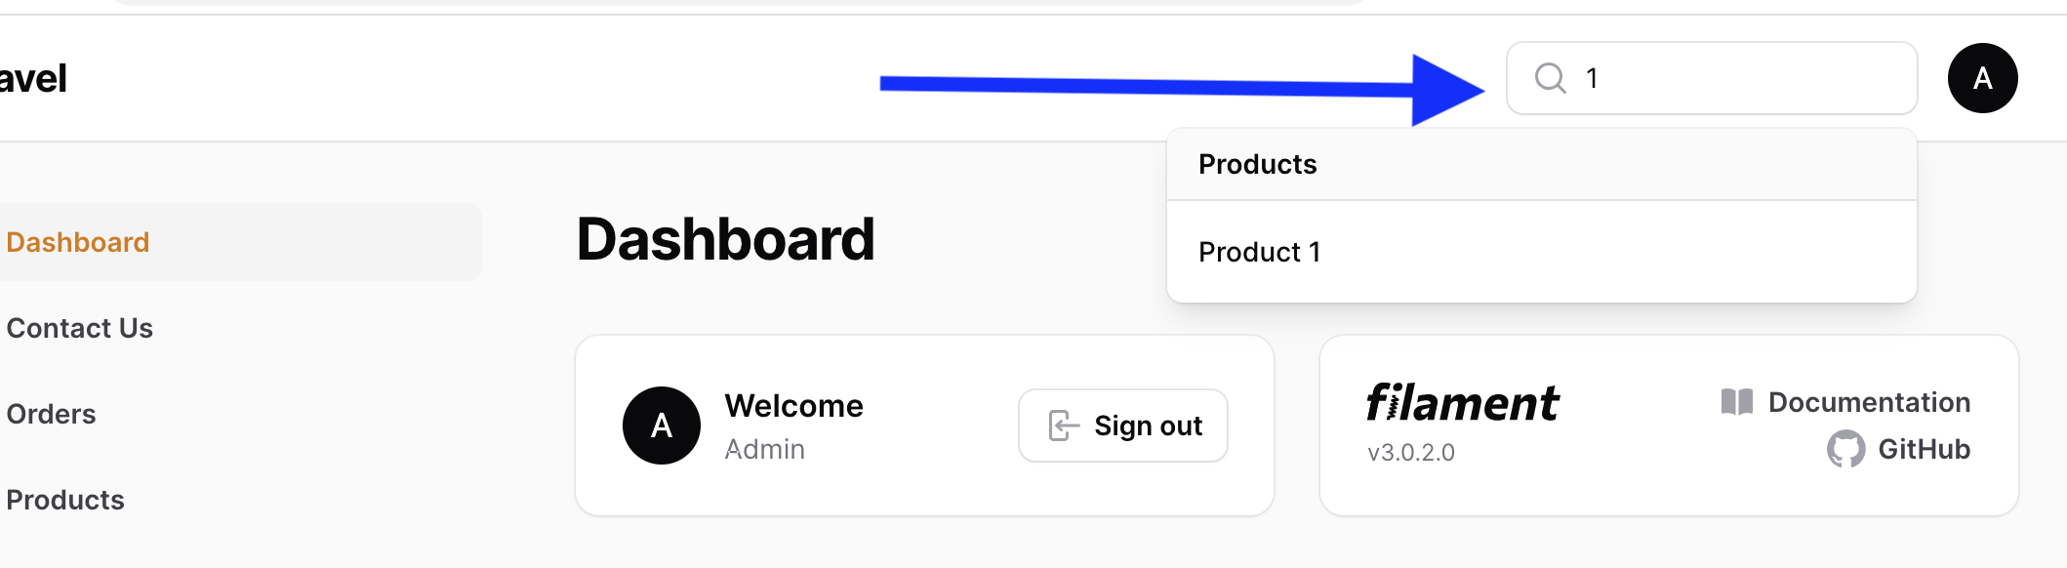Click the GitHub logo icon
The height and width of the screenshot is (568, 2067).
click(x=1845, y=449)
